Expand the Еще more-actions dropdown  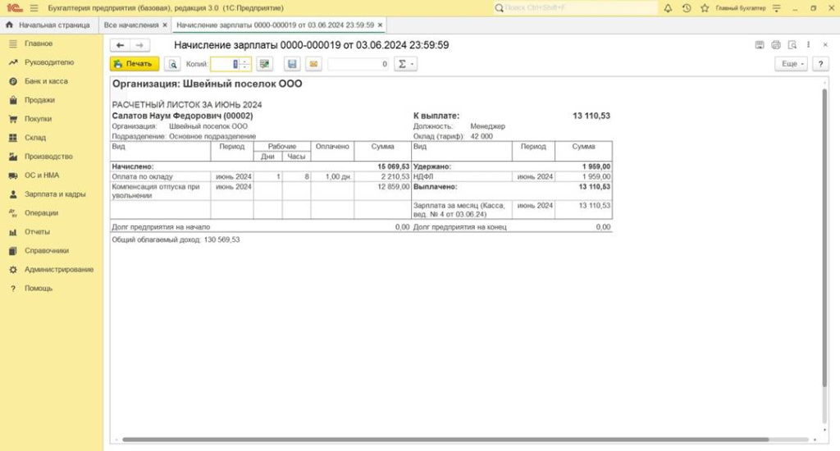791,64
